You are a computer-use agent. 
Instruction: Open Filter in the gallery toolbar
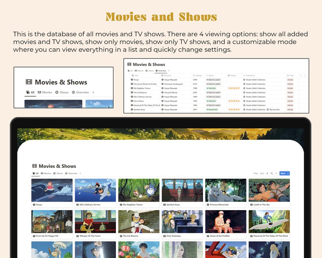tap(255, 173)
